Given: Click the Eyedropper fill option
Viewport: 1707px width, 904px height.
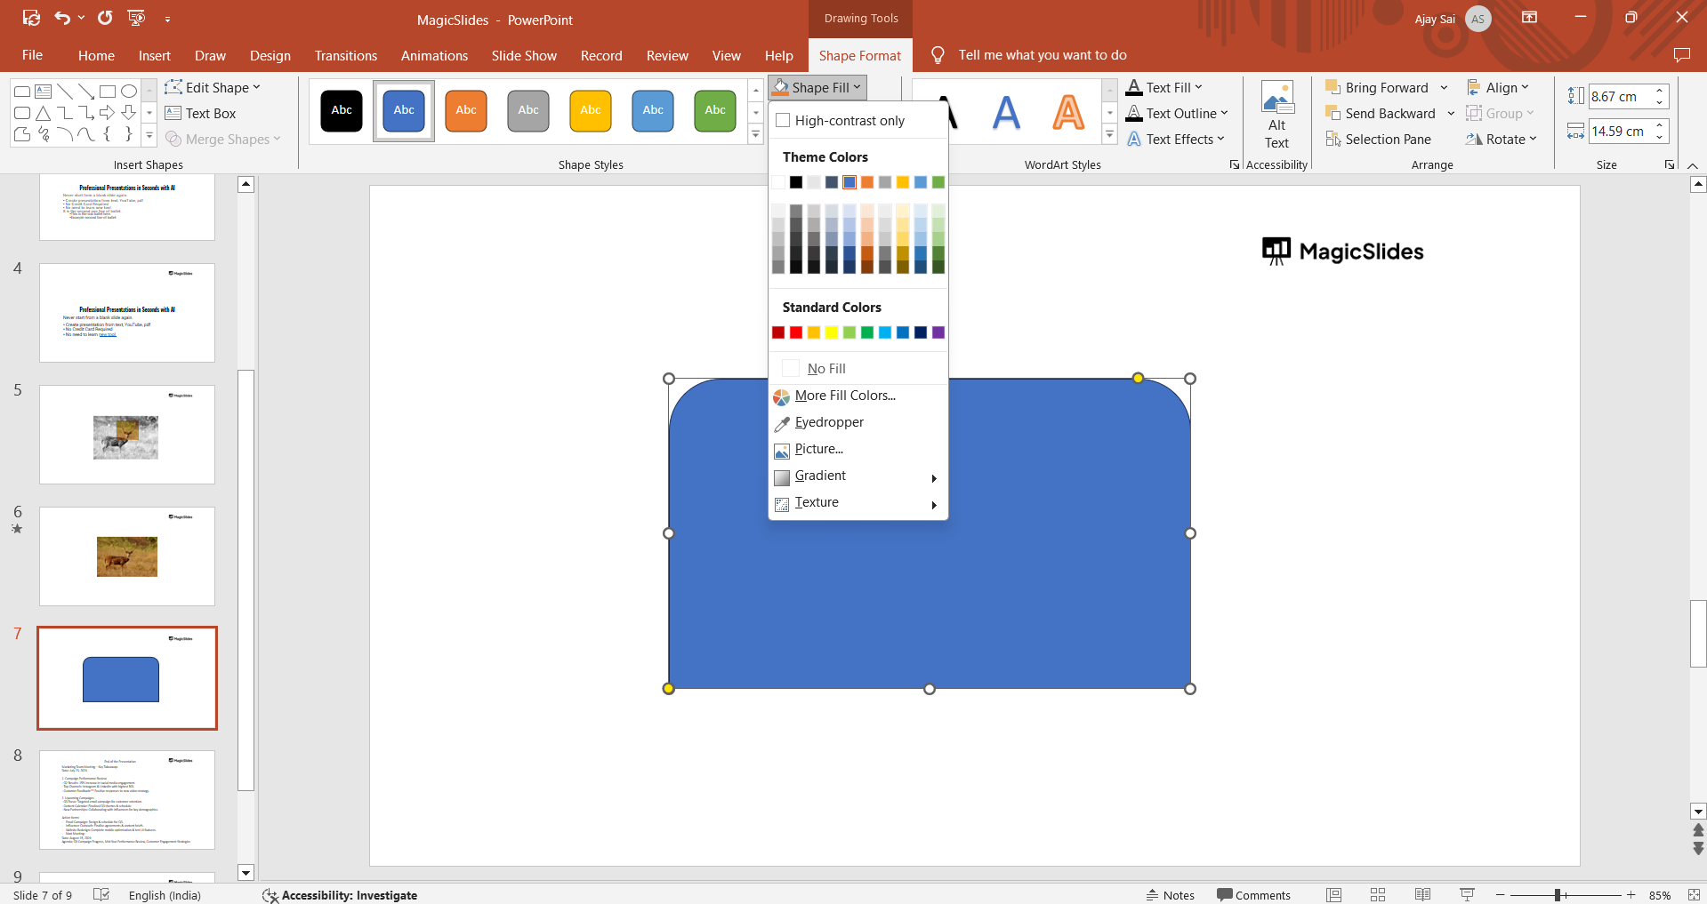Looking at the screenshot, I should pos(828,422).
